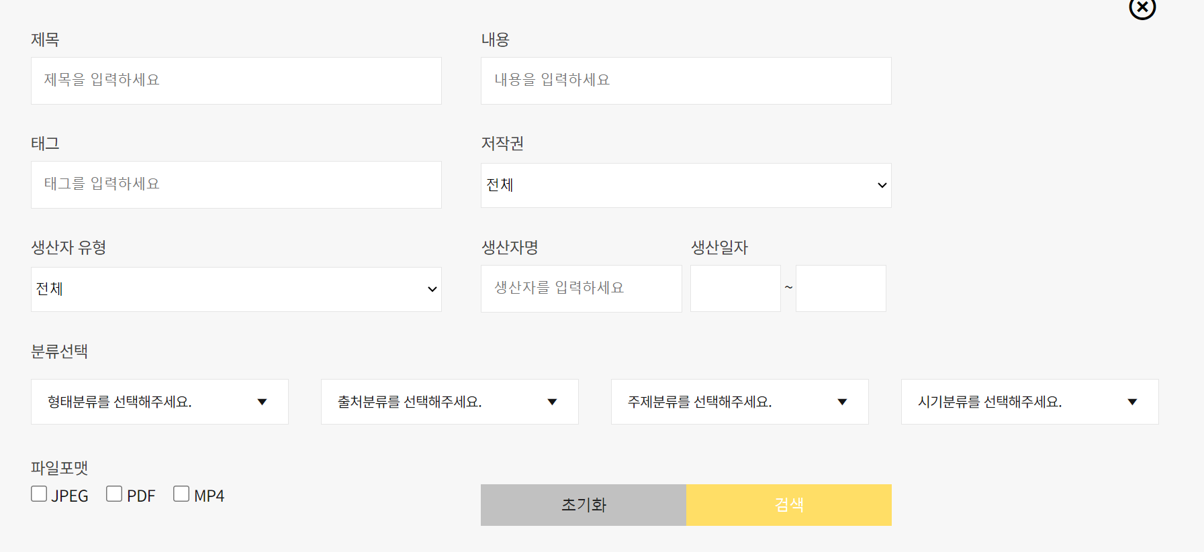Expand the 시기분류 selection dropdown

1029,402
